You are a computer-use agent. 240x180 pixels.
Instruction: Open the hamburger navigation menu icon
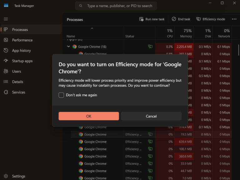tap(6, 19)
